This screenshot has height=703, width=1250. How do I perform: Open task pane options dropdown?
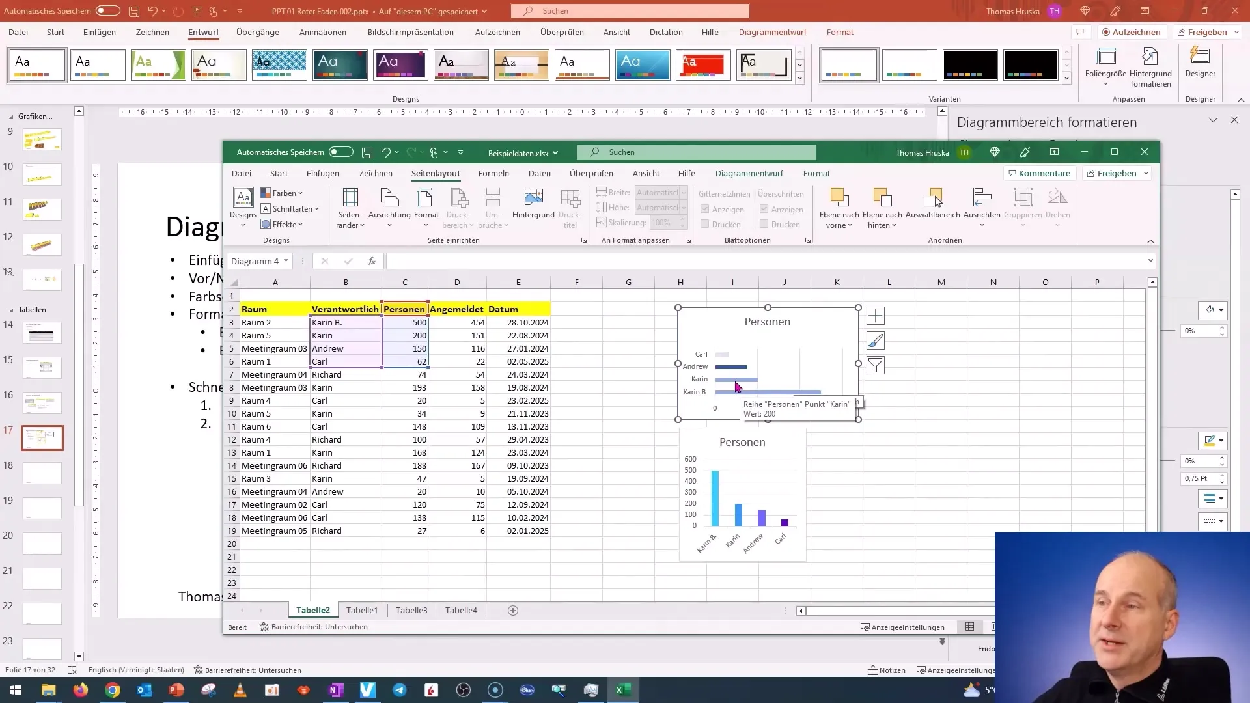click(1213, 120)
